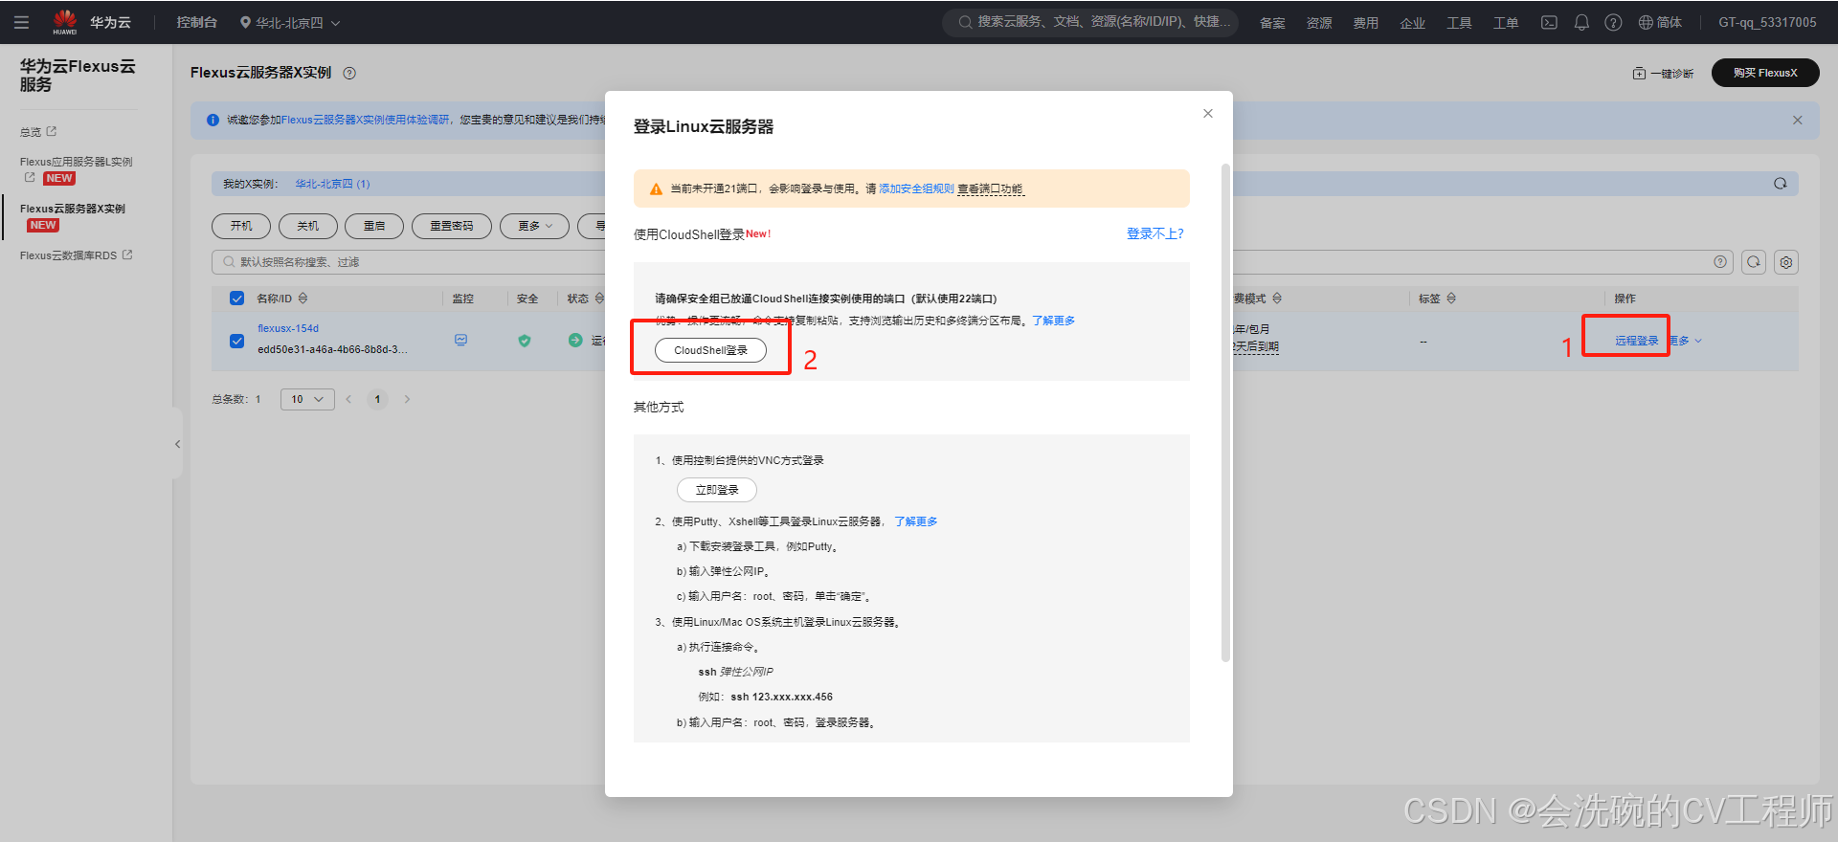Open the 费用 menu

point(1366,23)
